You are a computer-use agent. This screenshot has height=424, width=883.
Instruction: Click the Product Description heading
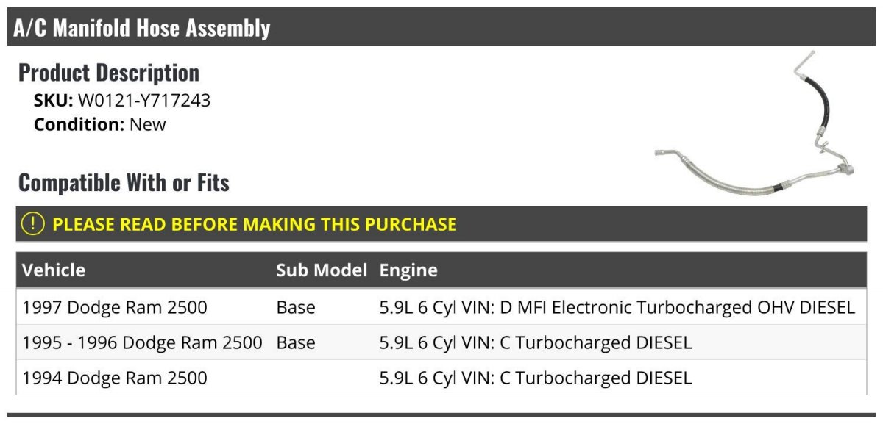(109, 73)
